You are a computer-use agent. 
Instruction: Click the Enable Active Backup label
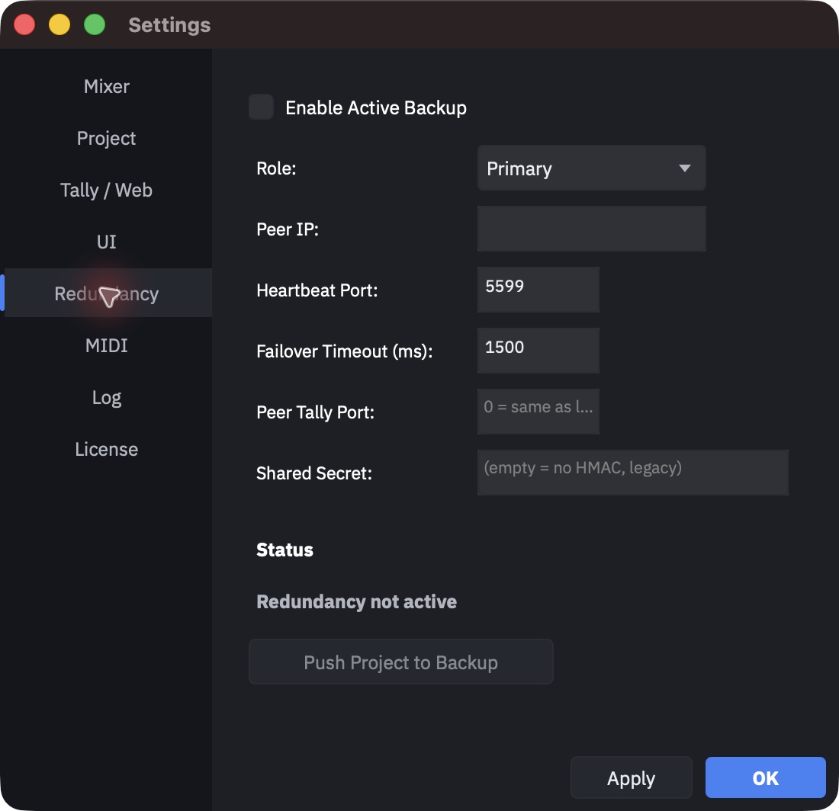[x=375, y=108]
